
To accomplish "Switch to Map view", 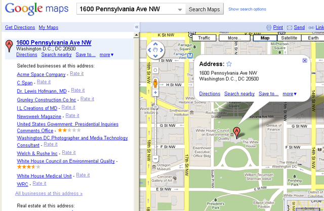I will (265, 38).
